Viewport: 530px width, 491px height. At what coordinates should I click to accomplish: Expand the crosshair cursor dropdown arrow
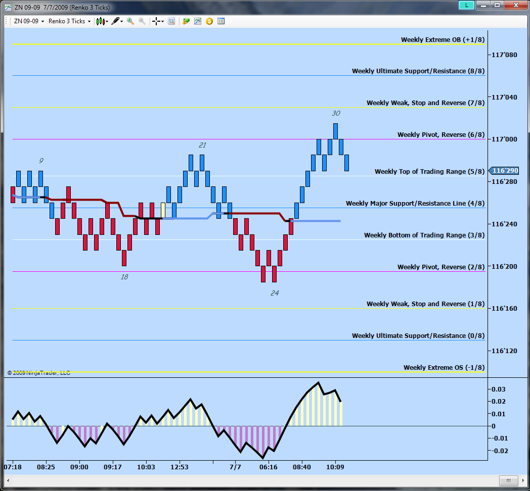tap(162, 22)
